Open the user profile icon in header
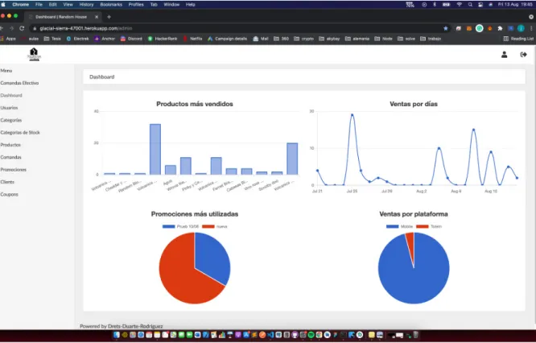Screen dimensions: 536x343 pyautogui.click(x=504, y=55)
